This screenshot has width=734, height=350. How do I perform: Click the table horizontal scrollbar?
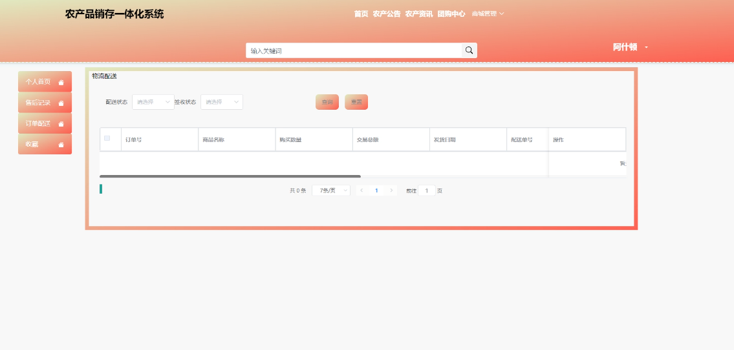tap(230, 176)
